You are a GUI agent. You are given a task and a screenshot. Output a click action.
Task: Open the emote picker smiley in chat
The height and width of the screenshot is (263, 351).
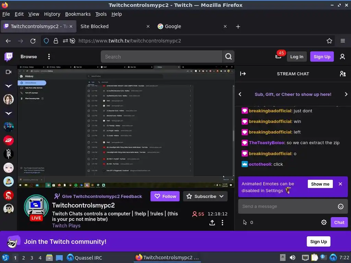(x=340, y=206)
